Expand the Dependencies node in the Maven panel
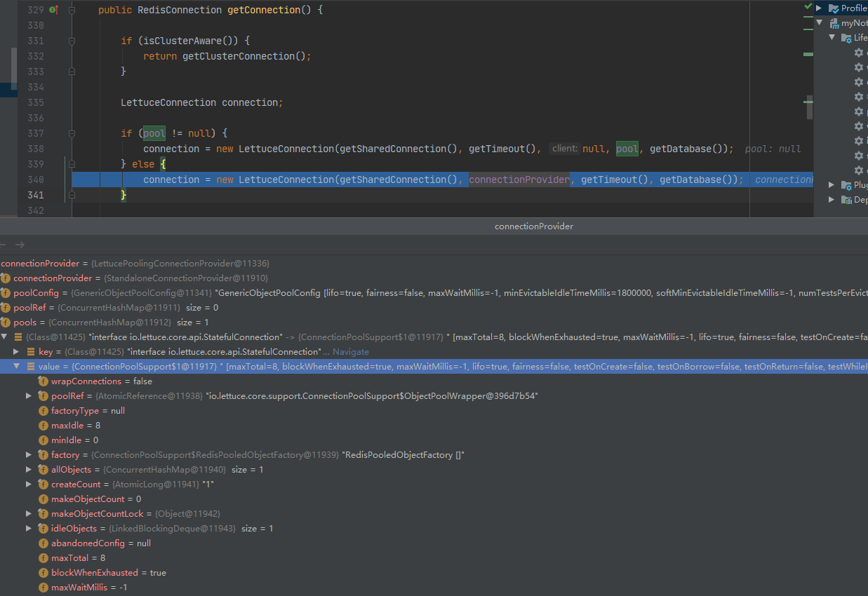This screenshot has height=596, width=868. click(832, 200)
